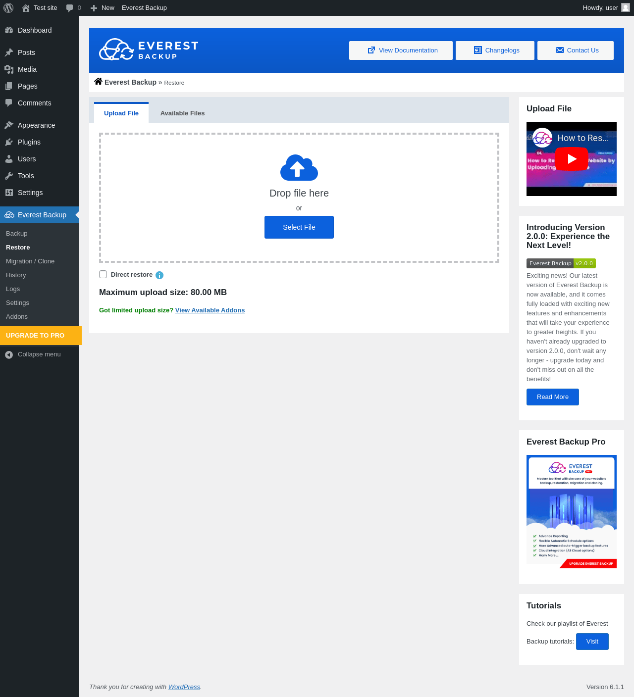Click the Everest Backup header logo
This screenshot has height=697, width=634.
[149, 50]
